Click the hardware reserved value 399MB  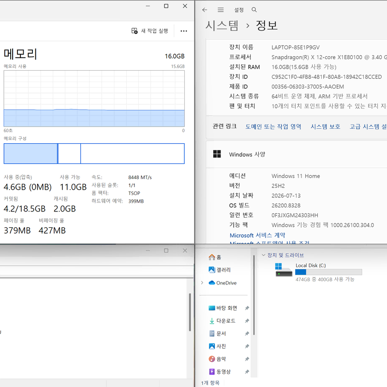point(136,201)
